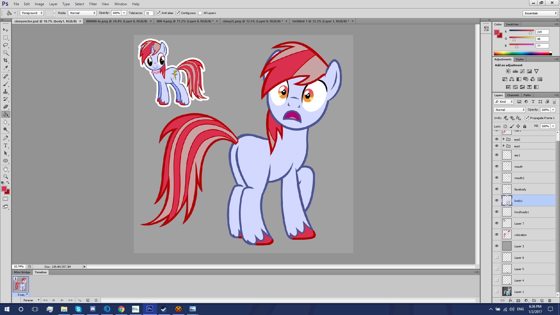The image size is (560, 315).
Task: Uncheck the Anti-alias checkbox
Action: click(x=158, y=13)
